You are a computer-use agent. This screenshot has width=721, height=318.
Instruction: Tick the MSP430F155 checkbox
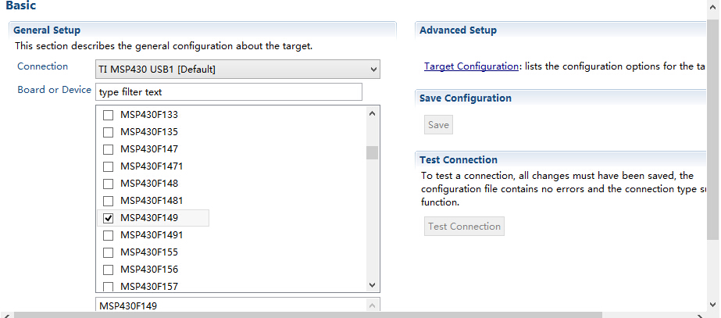click(x=108, y=252)
